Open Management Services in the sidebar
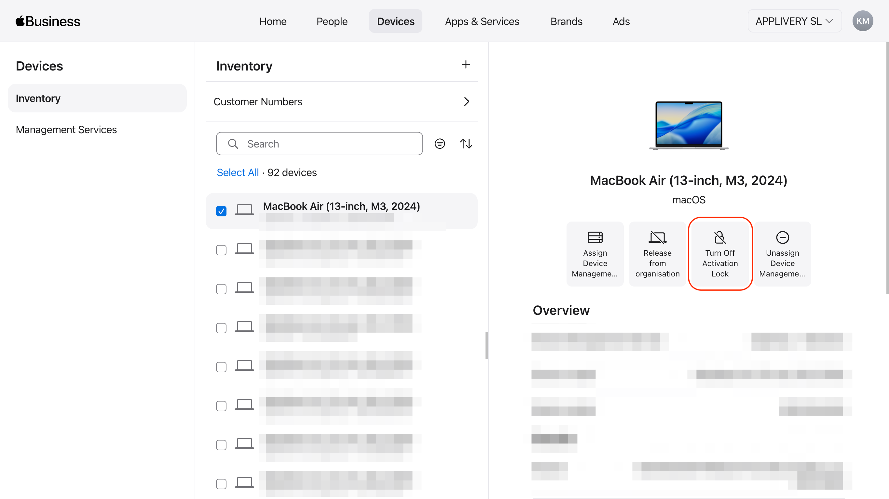Screen dimensions: 889x499 click(66, 130)
